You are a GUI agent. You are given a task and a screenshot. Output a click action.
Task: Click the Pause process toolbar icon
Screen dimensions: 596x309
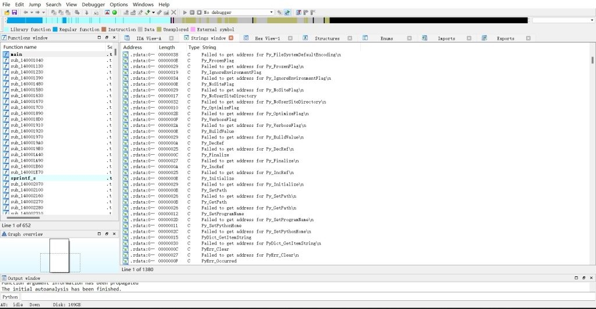pos(192,12)
